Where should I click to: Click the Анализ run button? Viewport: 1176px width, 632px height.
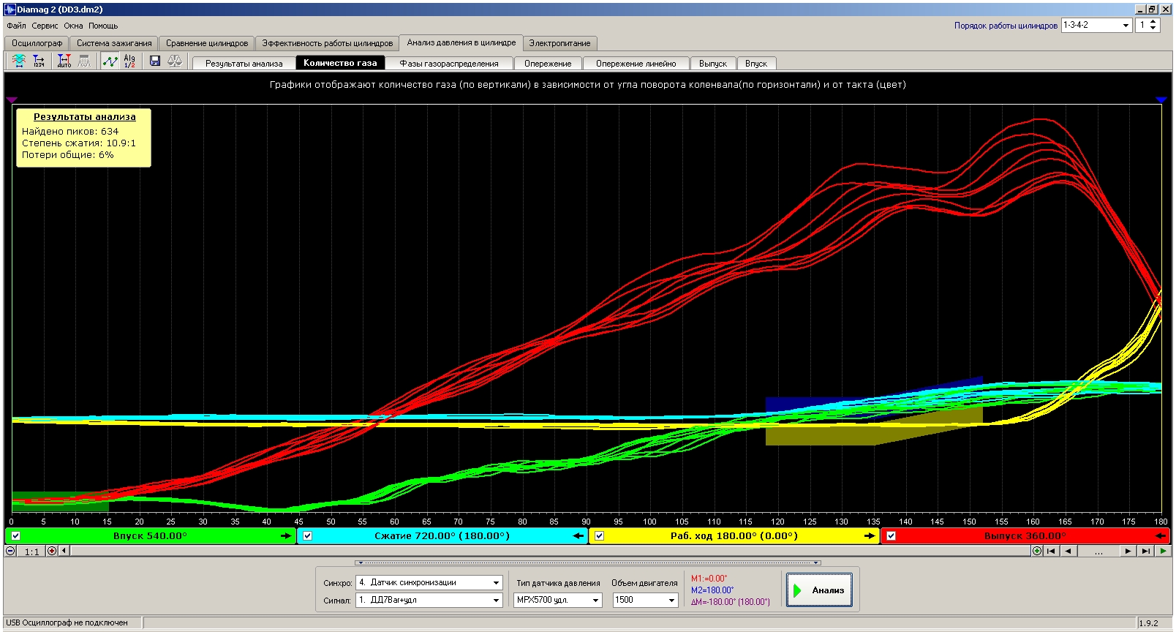819,590
